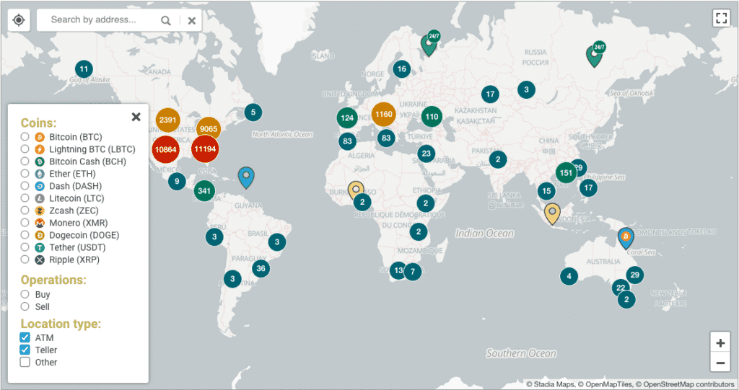The height and width of the screenshot is (390, 739).
Task: Open the 341 green cluster
Action: (204, 191)
